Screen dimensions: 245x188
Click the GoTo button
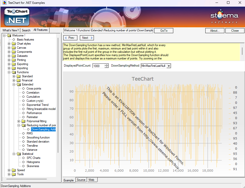click(x=164, y=31)
